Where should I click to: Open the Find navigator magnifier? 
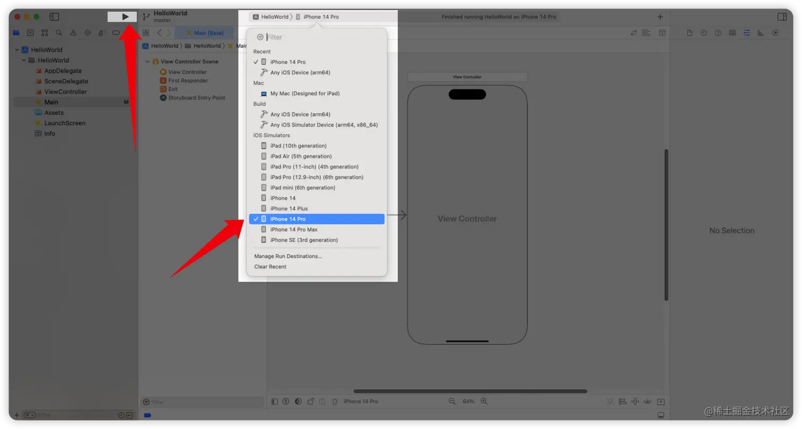(59, 33)
